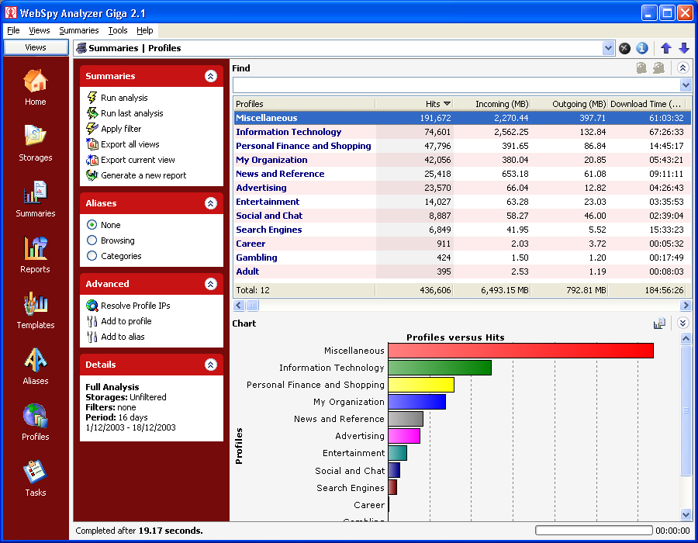
Task: Click the Apply filter icon
Action: tap(92, 129)
